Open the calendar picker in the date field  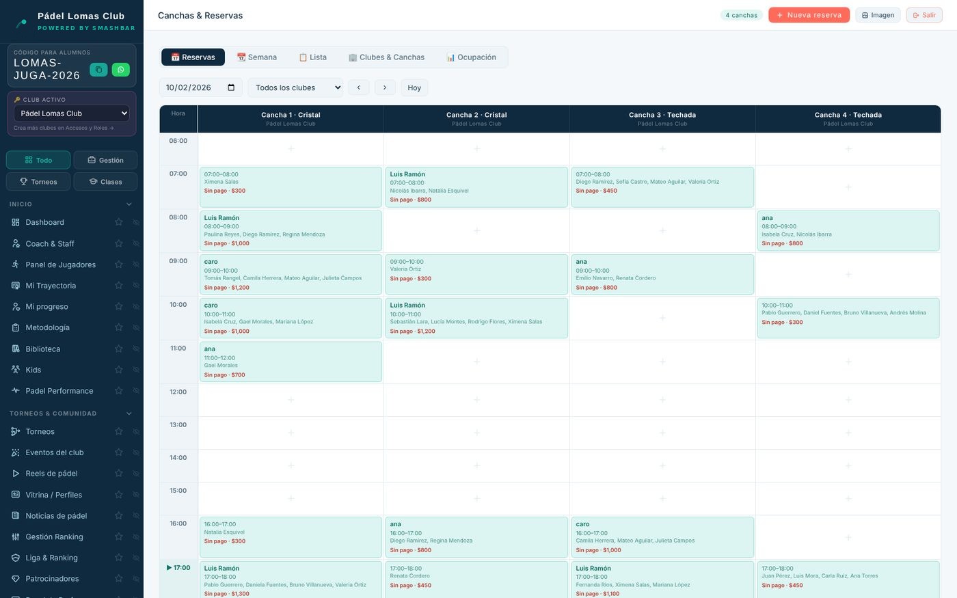tap(231, 87)
